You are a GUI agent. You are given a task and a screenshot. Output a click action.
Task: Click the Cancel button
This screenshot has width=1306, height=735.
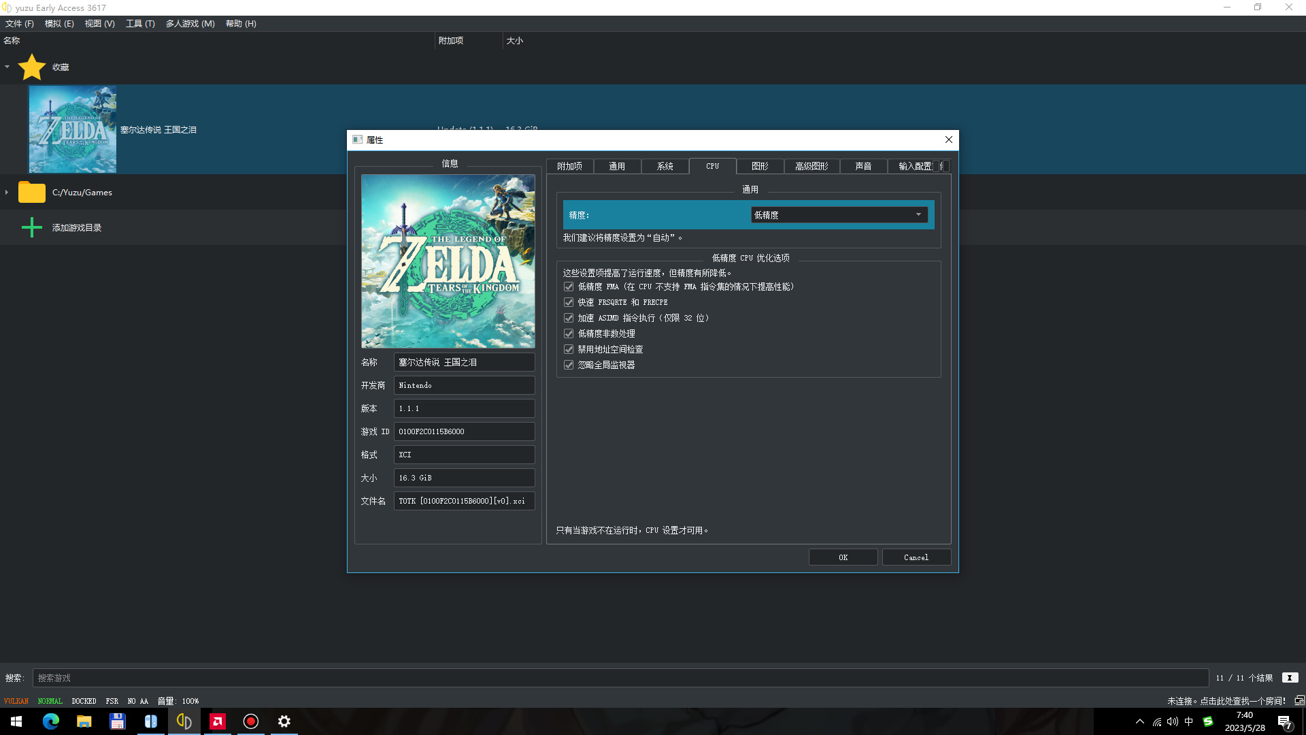point(916,557)
